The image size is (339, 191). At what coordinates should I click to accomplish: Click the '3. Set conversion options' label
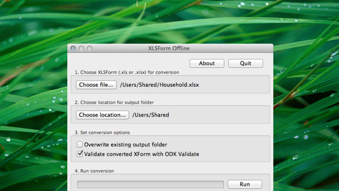(102, 132)
